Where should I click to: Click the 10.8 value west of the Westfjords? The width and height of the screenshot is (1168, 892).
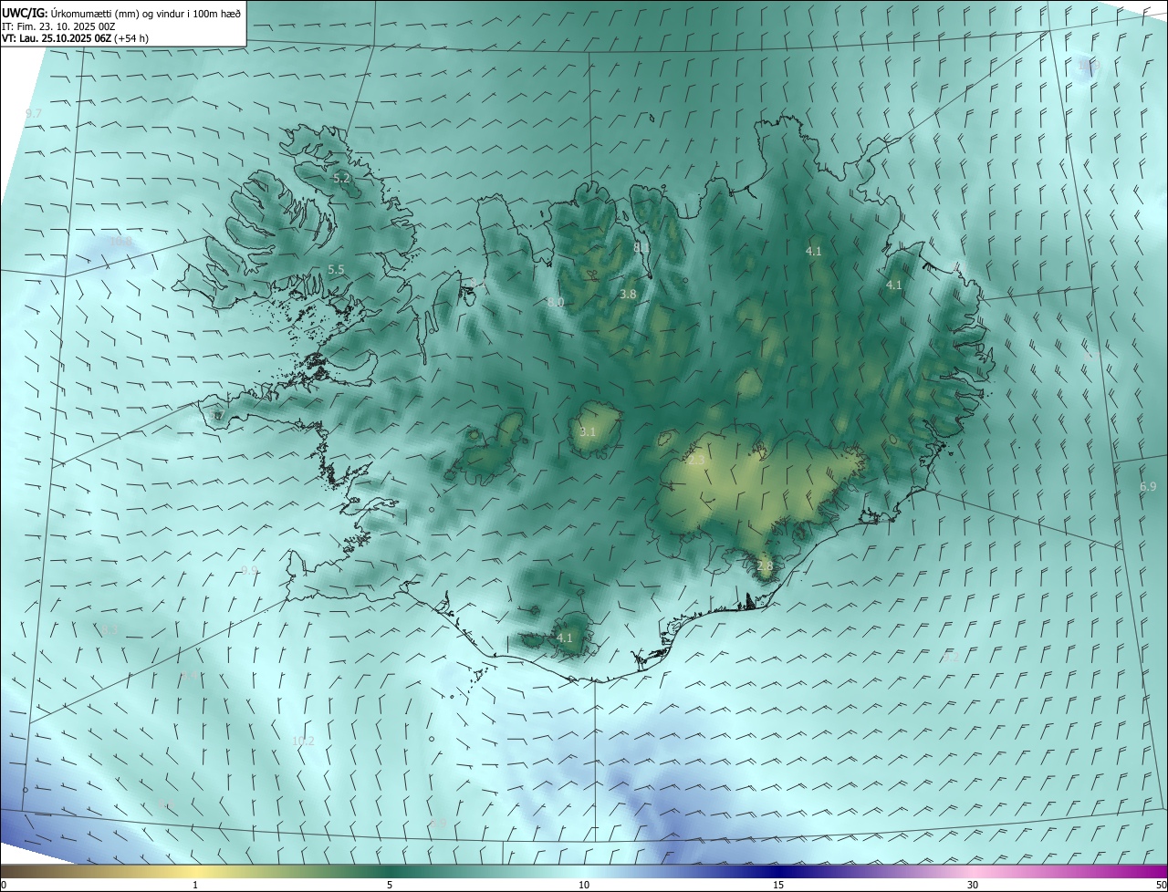coord(120,242)
